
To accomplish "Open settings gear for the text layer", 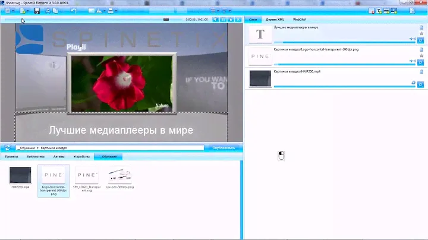I will tap(420, 40).
